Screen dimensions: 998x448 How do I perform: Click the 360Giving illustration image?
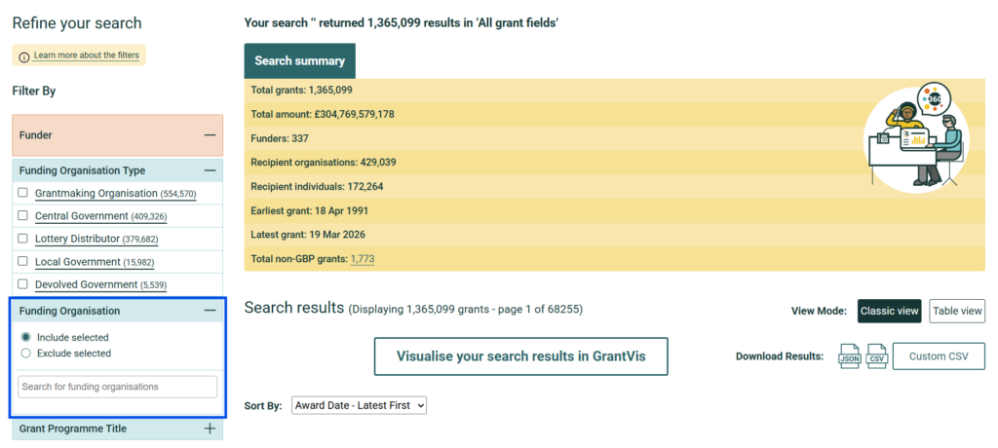point(916,136)
